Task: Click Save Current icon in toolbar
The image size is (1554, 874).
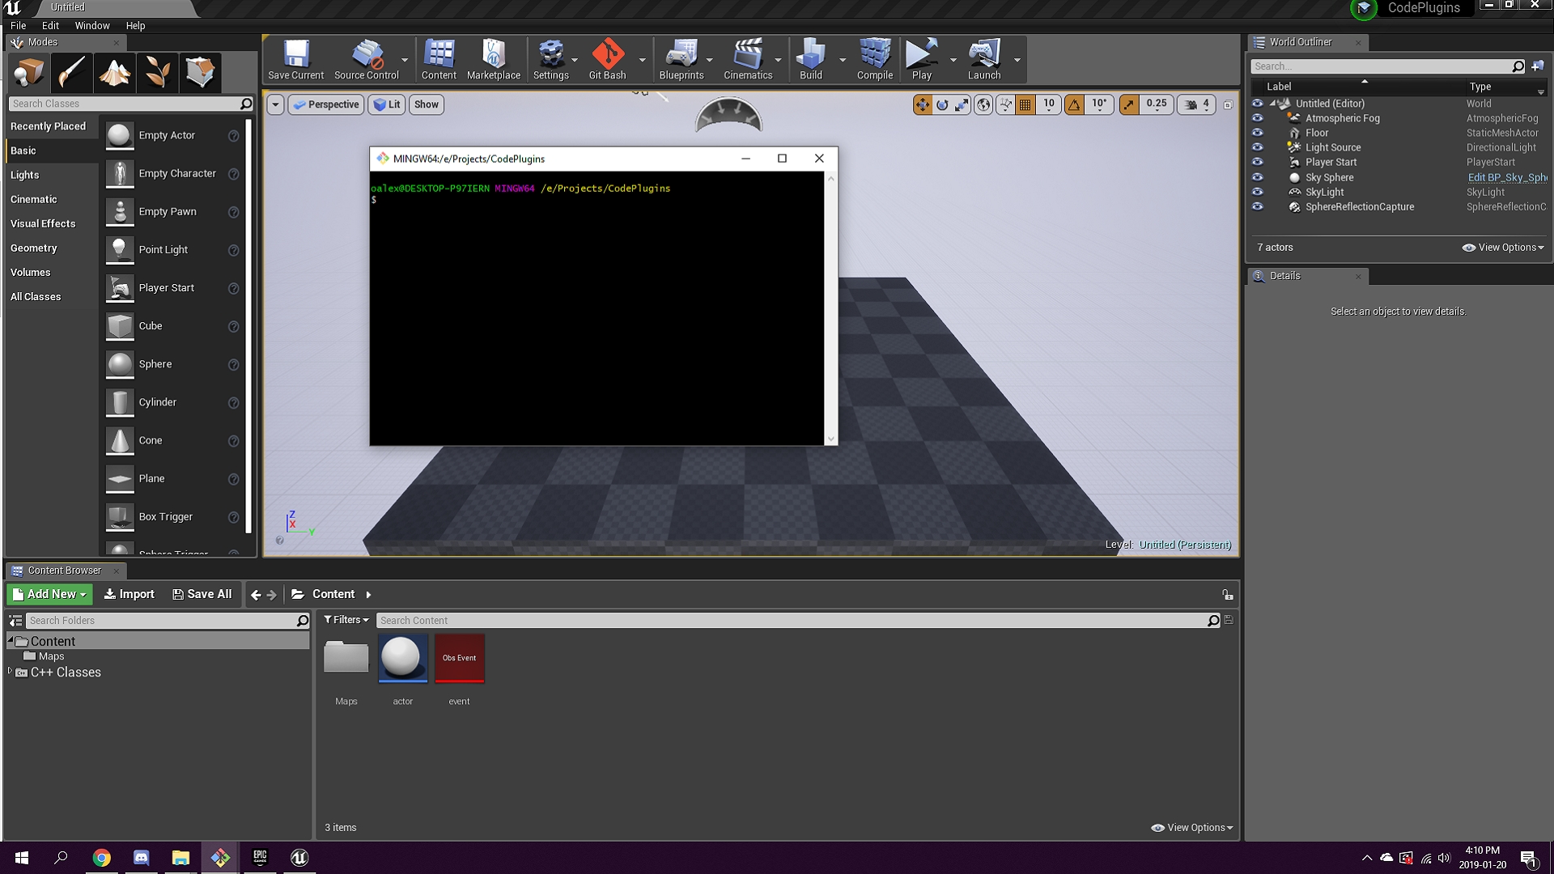Action: pyautogui.click(x=295, y=59)
